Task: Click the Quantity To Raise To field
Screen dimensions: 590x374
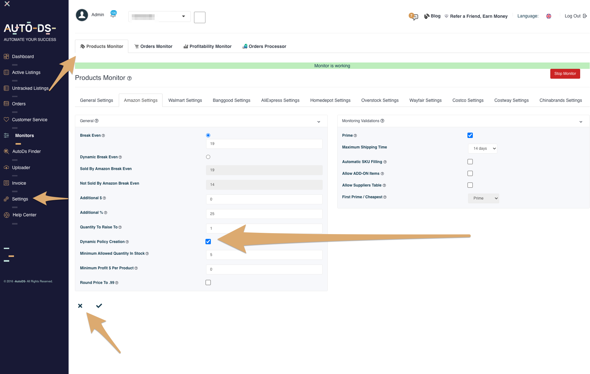Action: 264,228
